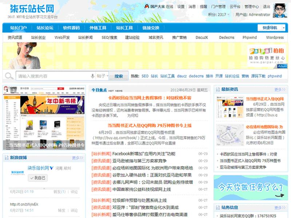
Task: Click the 国产大米 username in header
Action: tap(158, 7)
